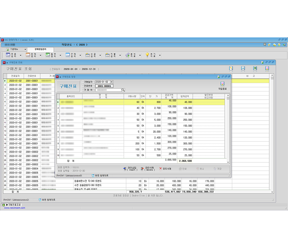Click the help question mark icon
This screenshot has height=248, width=288.
(265, 45)
